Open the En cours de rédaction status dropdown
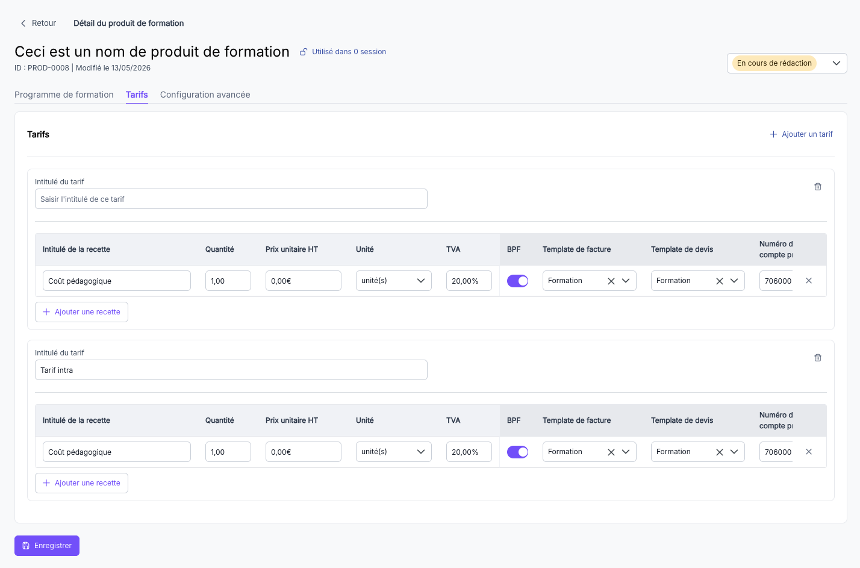This screenshot has height=568, width=860. point(787,63)
